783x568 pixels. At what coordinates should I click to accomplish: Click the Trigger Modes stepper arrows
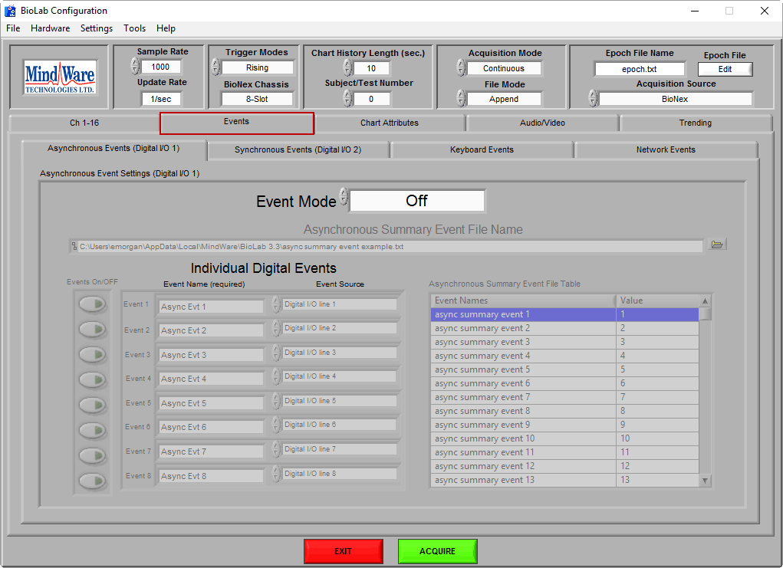(215, 67)
